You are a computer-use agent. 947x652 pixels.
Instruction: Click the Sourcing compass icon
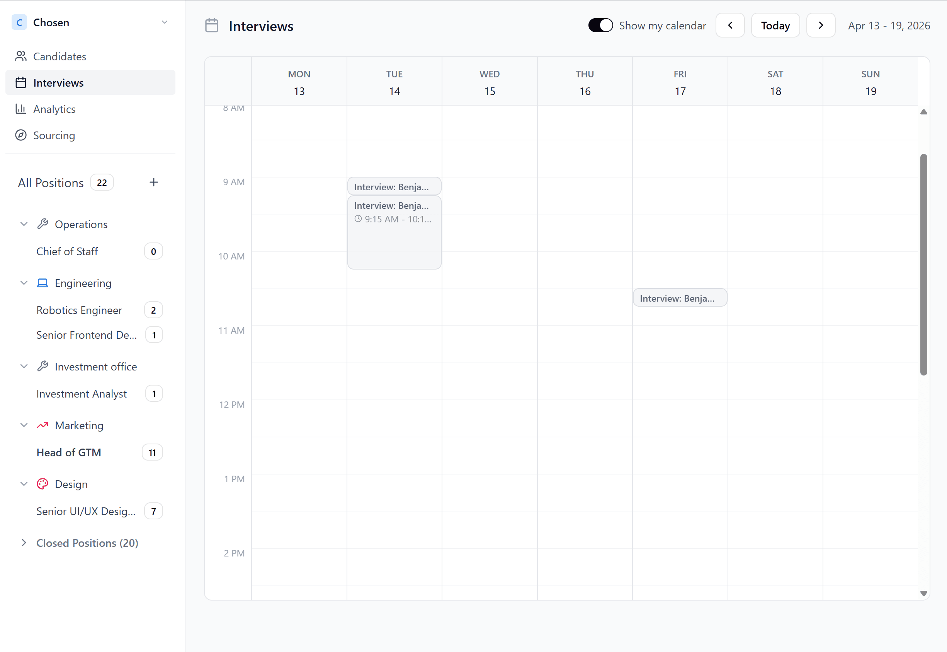click(21, 135)
